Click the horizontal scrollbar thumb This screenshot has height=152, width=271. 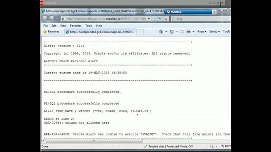click(94, 141)
